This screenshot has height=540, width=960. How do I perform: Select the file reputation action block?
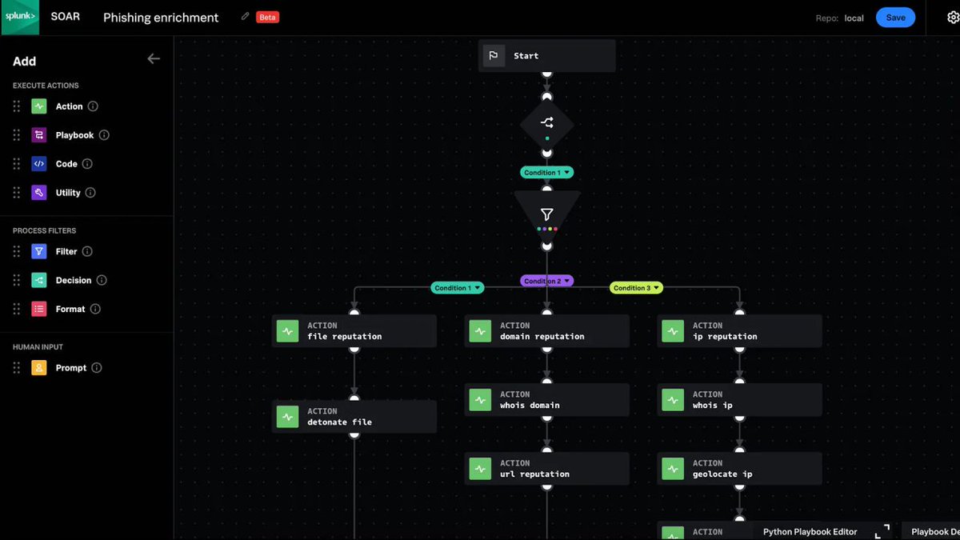pyautogui.click(x=354, y=331)
